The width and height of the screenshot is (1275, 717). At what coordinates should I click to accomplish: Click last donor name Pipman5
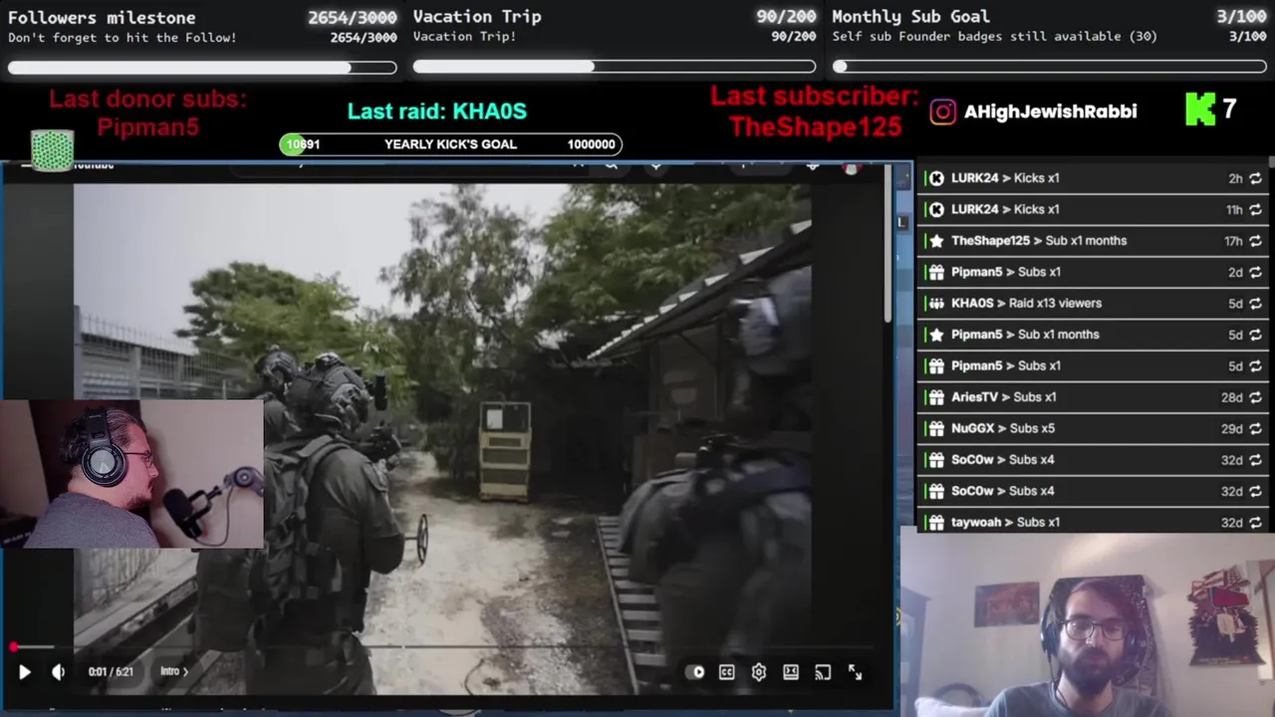point(147,127)
